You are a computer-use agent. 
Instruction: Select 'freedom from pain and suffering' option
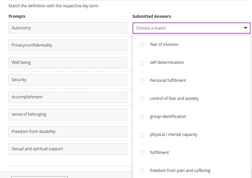click(x=142, y=170)
